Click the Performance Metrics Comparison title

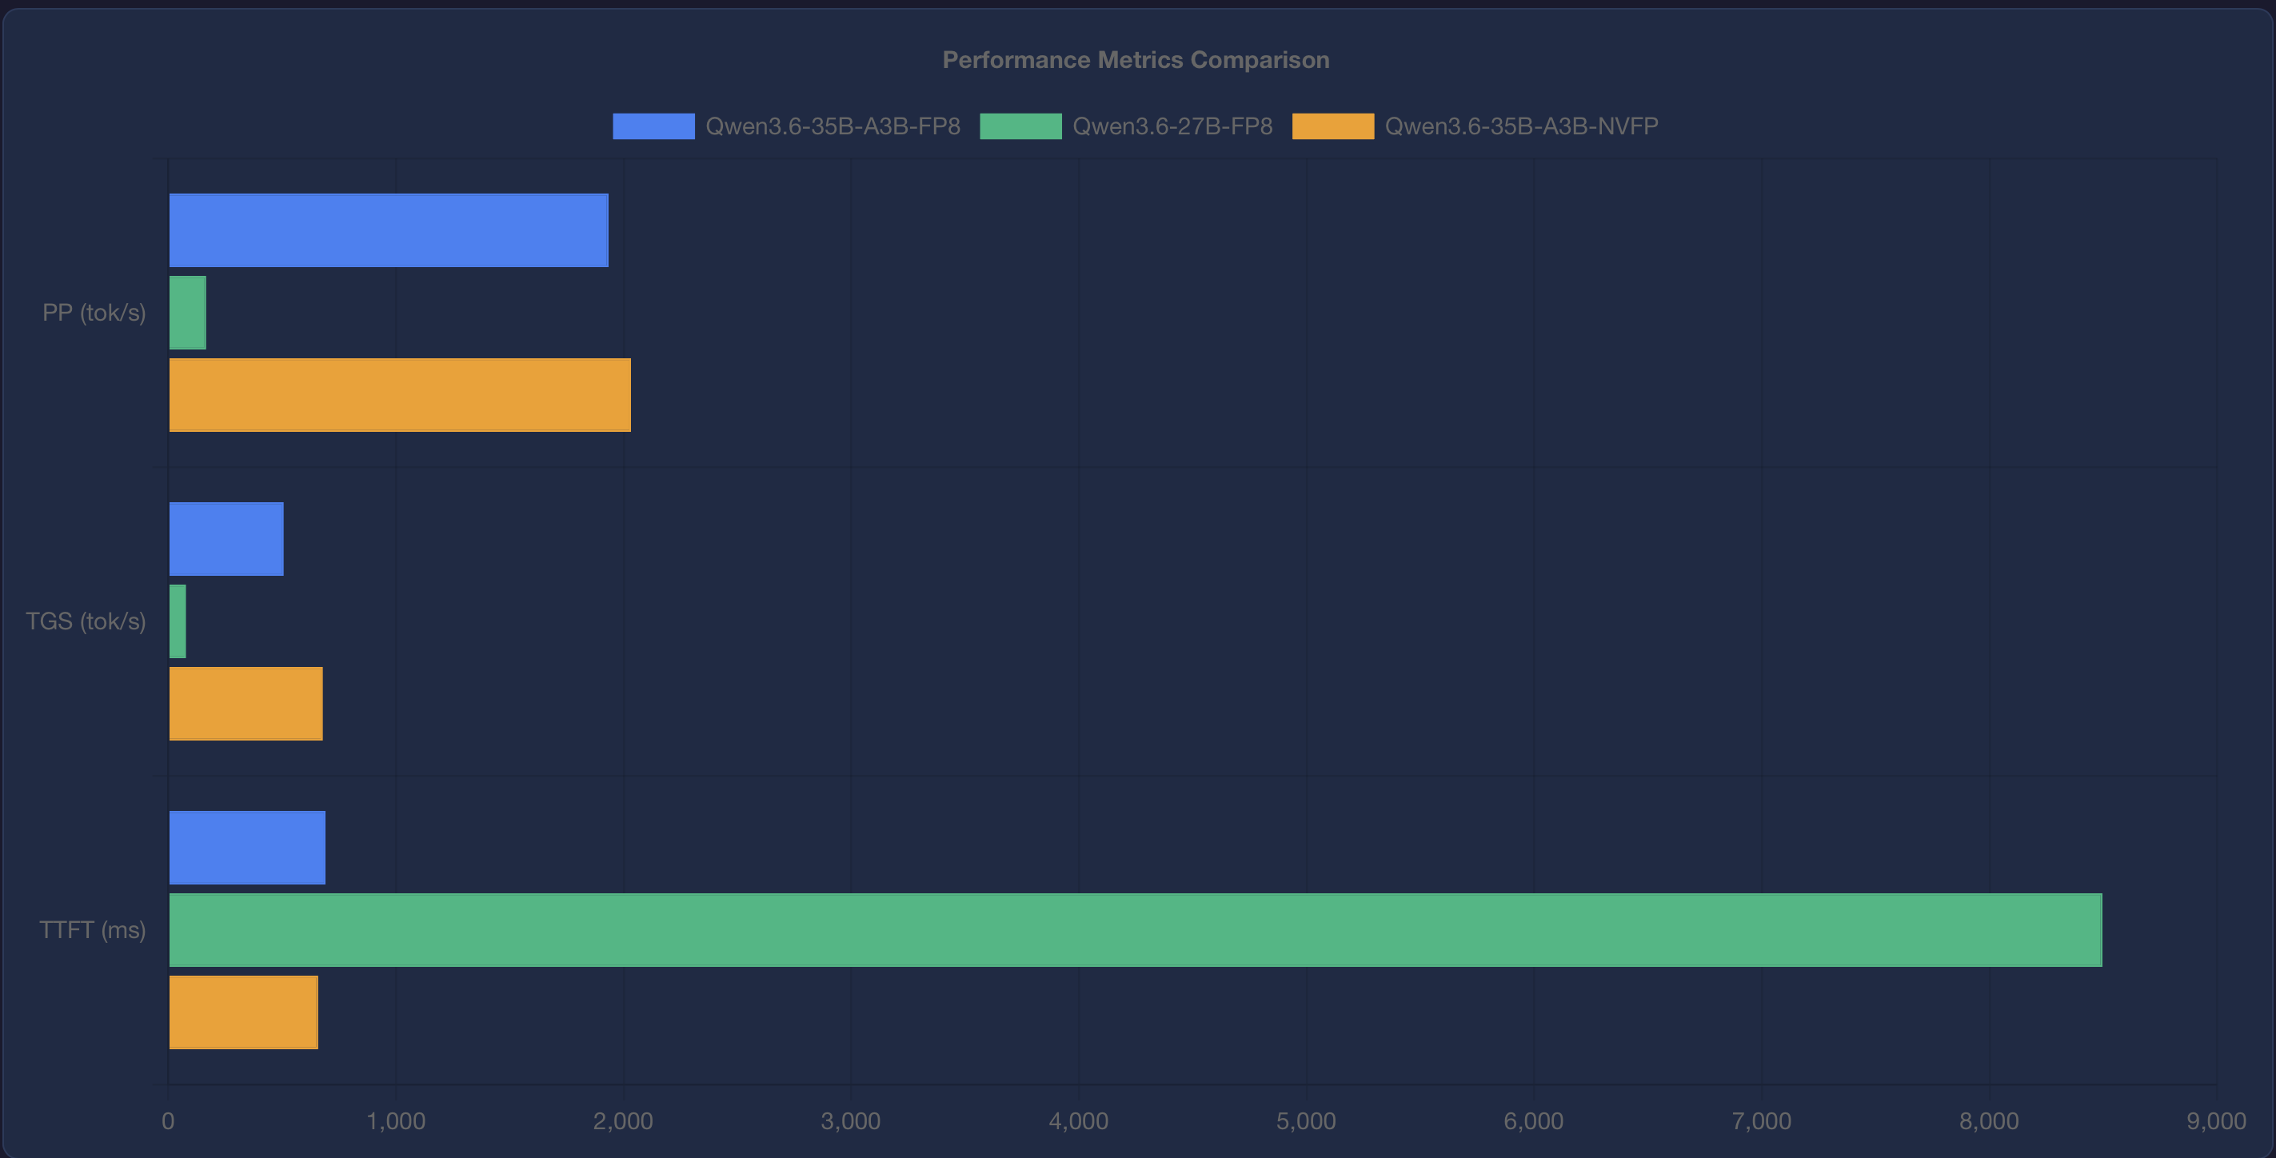tap(1136, 60)
